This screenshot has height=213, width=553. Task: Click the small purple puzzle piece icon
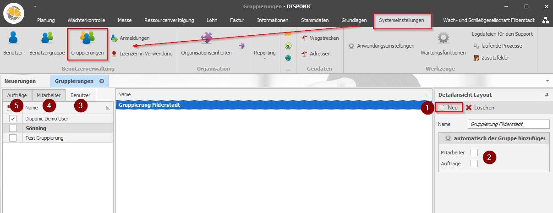tap(242, 46)
